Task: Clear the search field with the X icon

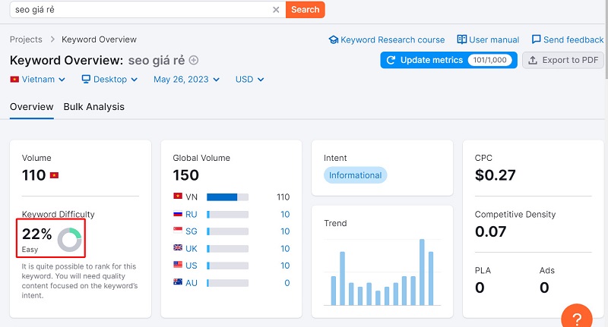Action: (x=276, y=10)
